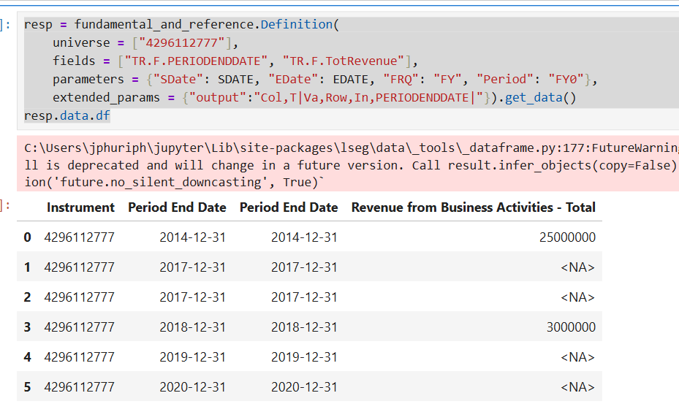The height and width of the screenshot is (412, 679).
Task: Click the Instrument value in row 4
Action: coord(79,357)
